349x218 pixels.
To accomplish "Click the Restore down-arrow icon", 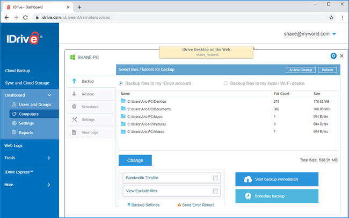I will click(x=74, y=94).
